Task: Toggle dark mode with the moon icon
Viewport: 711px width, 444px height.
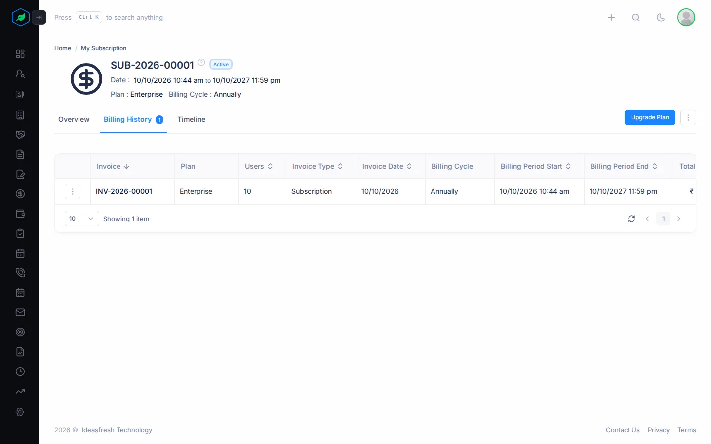Action: point(661,17)
